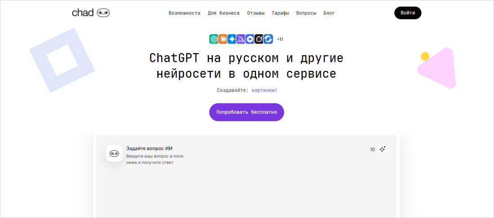This screenshot has height=218, width=494.
Task: Click the blue DeepSeek whale icon
Action: click(x=268, y=39)
